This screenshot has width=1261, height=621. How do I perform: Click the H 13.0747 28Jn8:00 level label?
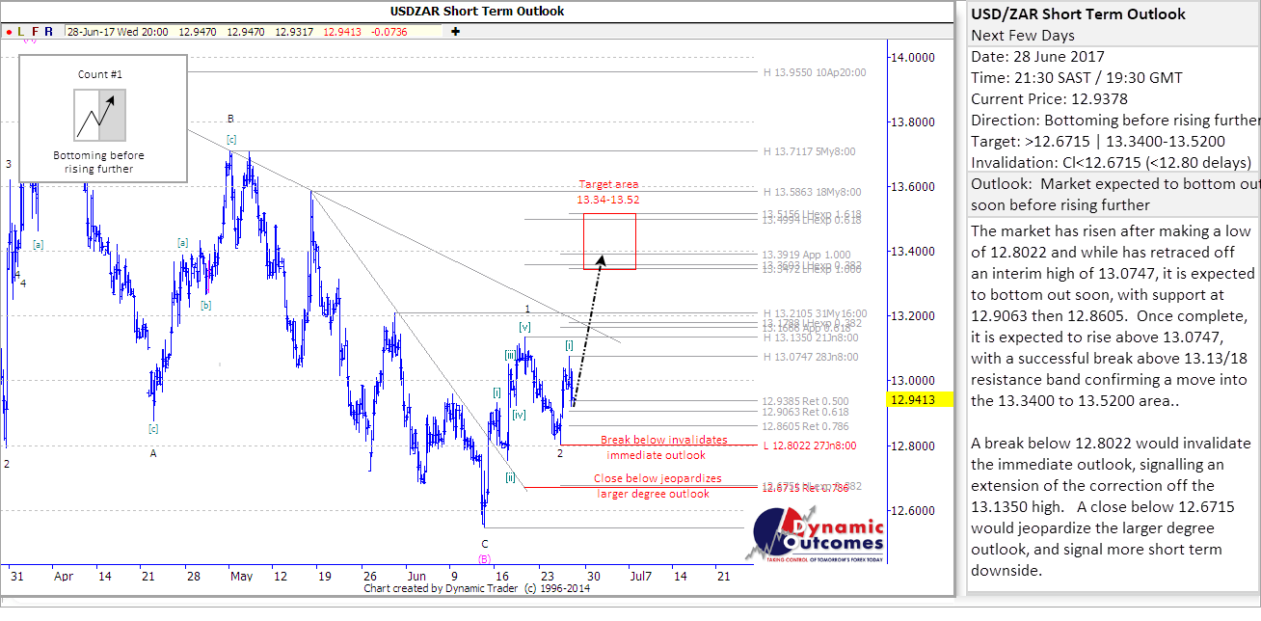[x=813, y=357]
